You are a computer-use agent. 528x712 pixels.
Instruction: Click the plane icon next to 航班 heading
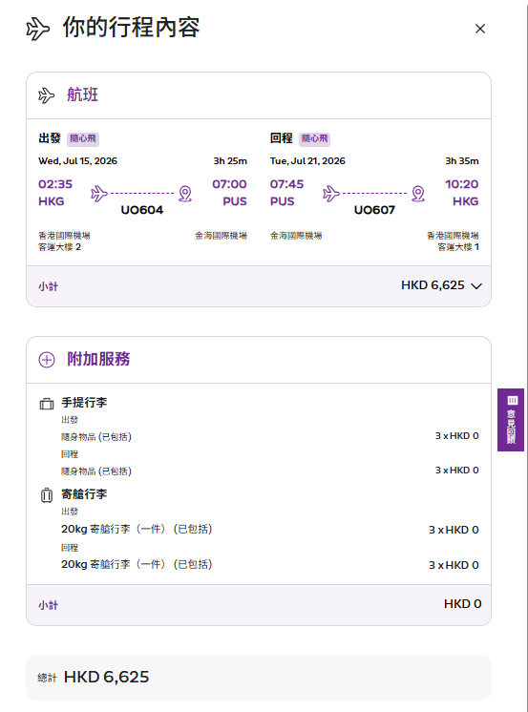47,95
